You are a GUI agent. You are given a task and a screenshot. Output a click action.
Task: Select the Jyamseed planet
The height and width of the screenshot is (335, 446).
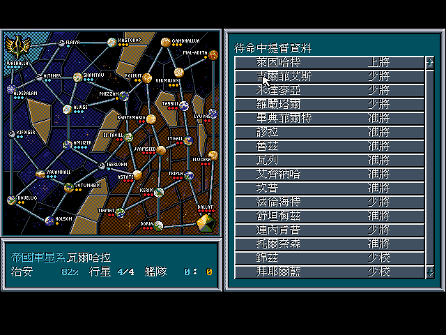coord(161,151)
